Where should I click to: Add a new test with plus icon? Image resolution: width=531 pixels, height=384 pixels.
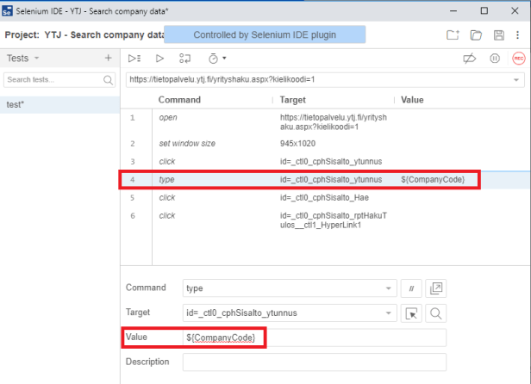coord(108,58)
